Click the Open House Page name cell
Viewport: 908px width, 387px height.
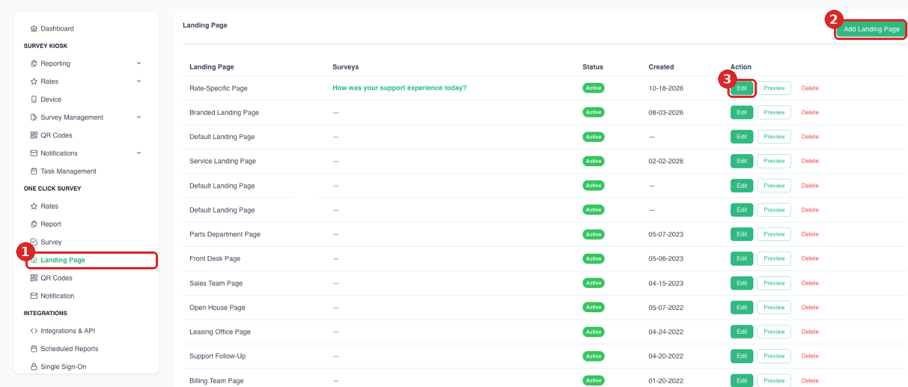(x=217, y=308)
